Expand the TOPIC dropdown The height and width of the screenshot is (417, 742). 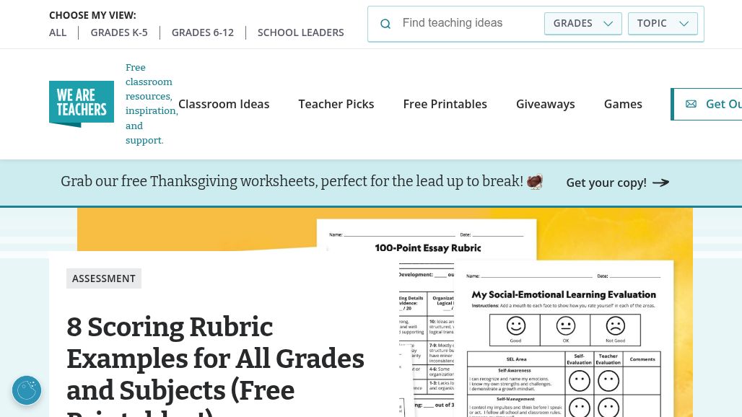(663, 23)
